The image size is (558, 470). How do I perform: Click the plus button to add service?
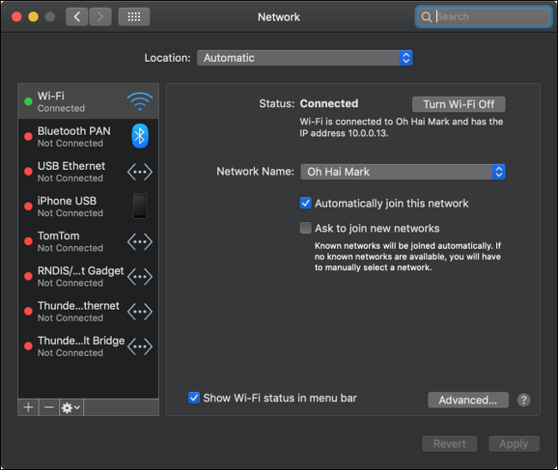[28, 407]
